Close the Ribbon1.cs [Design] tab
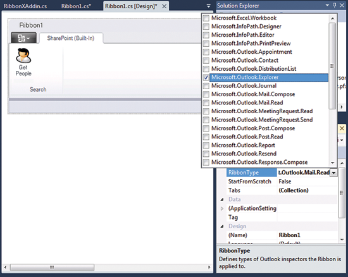Viewport: 348px width, 277px height. pyautogui.click(x=164, y=6)
